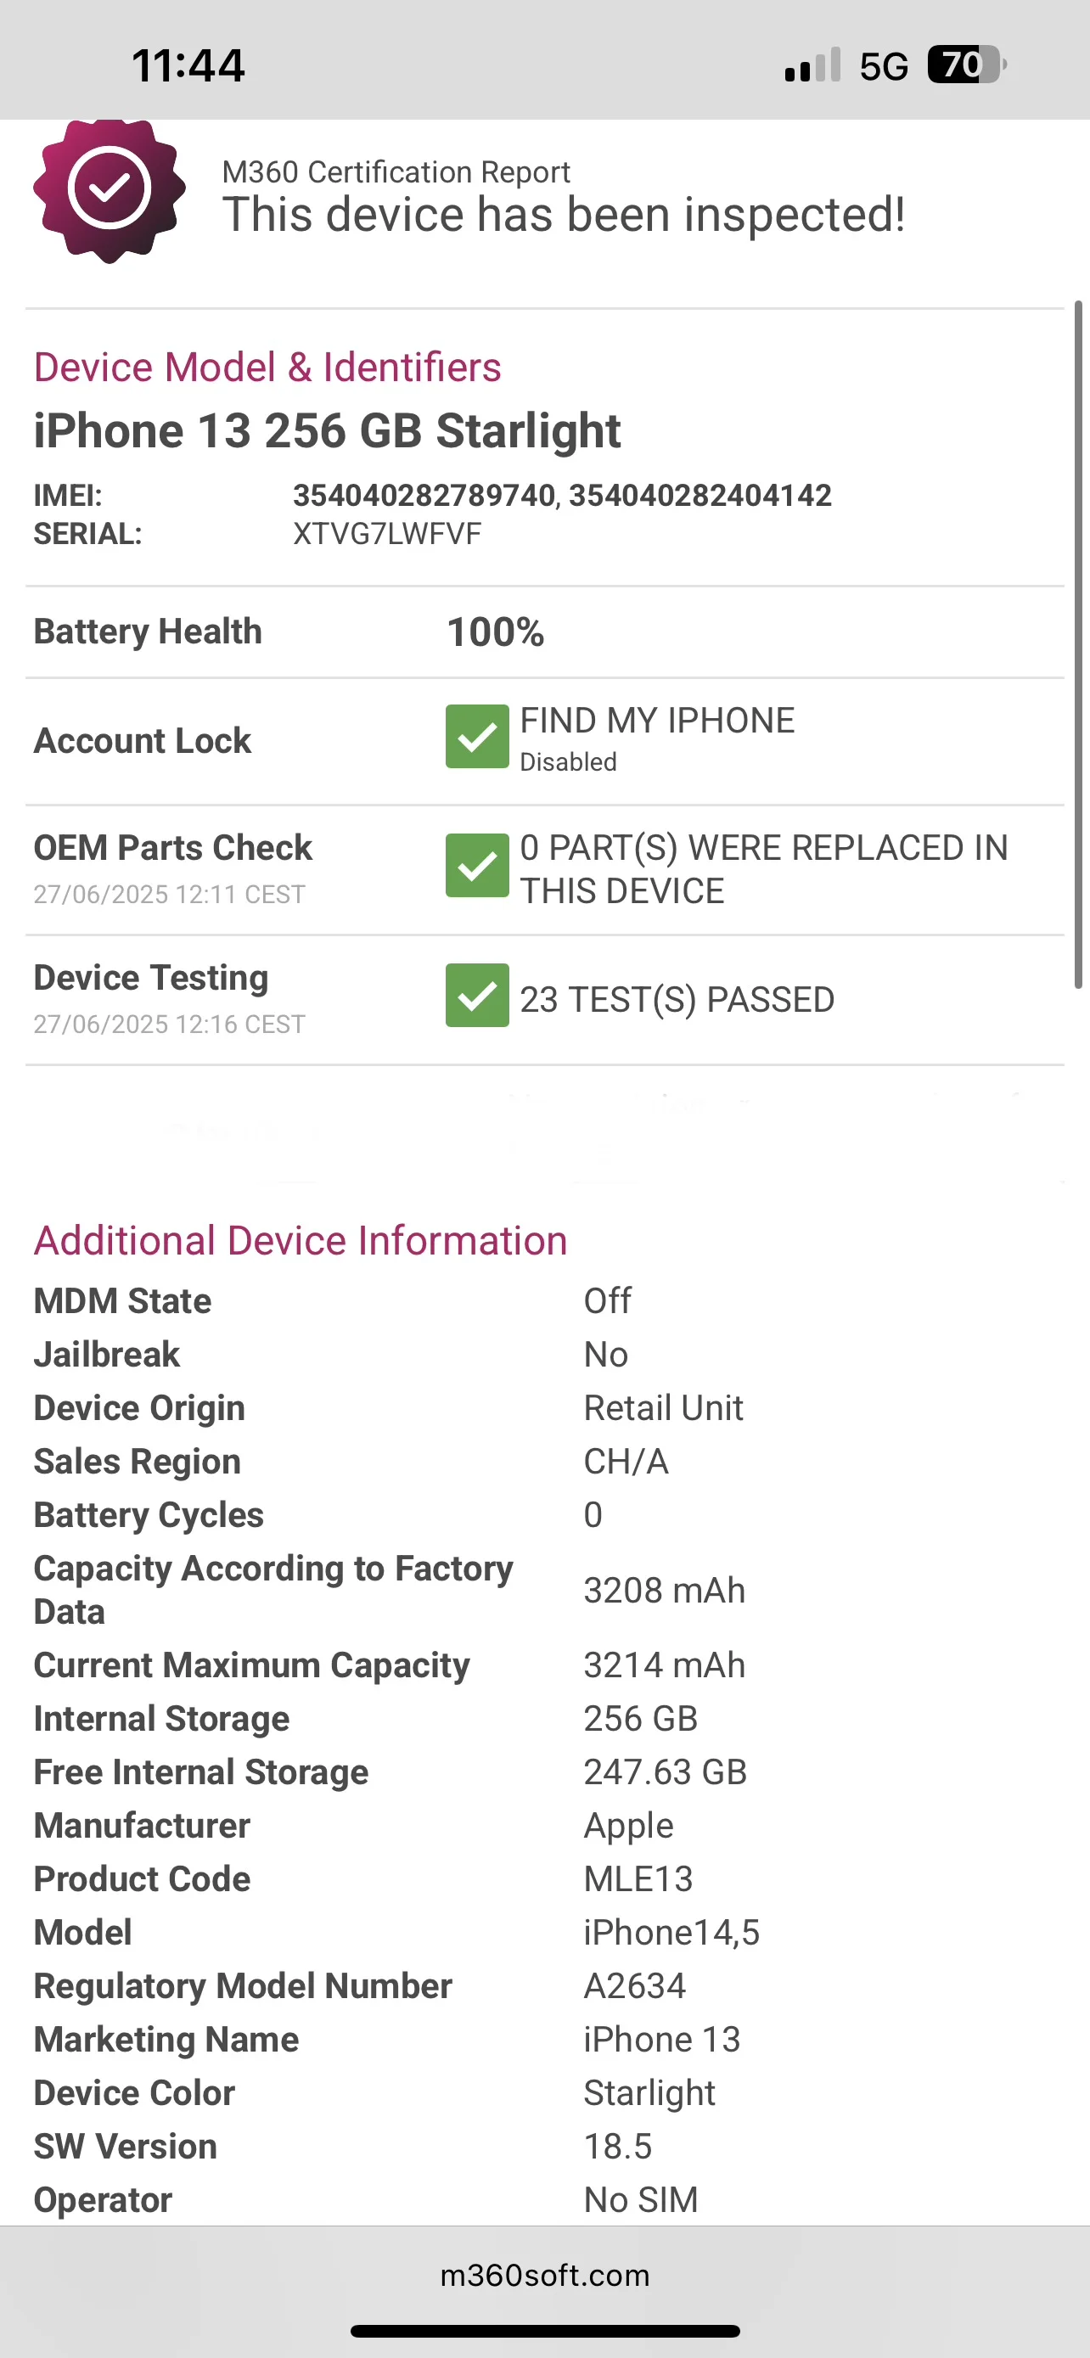Image resolution: width=1090 pixels, height=2358 pixels.
Task: Tap the first IMEI number 354040282789740
Action: (x=424, y=495)
